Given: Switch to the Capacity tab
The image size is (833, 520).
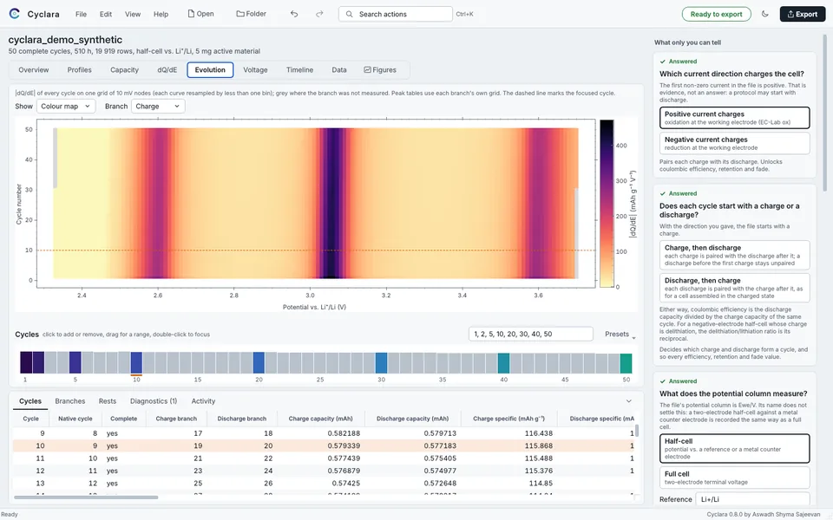Looking at the screenshot, I should (x=124, y=70).
